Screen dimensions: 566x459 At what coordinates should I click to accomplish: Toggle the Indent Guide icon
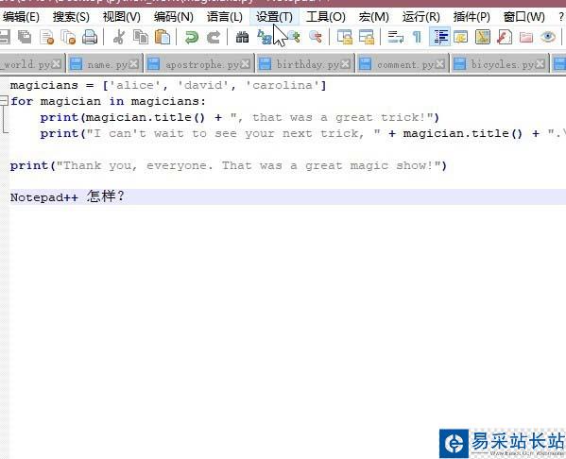coord(439,37)
